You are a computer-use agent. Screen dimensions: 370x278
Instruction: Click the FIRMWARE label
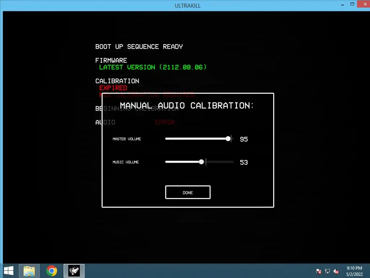[x=111, y=60]
